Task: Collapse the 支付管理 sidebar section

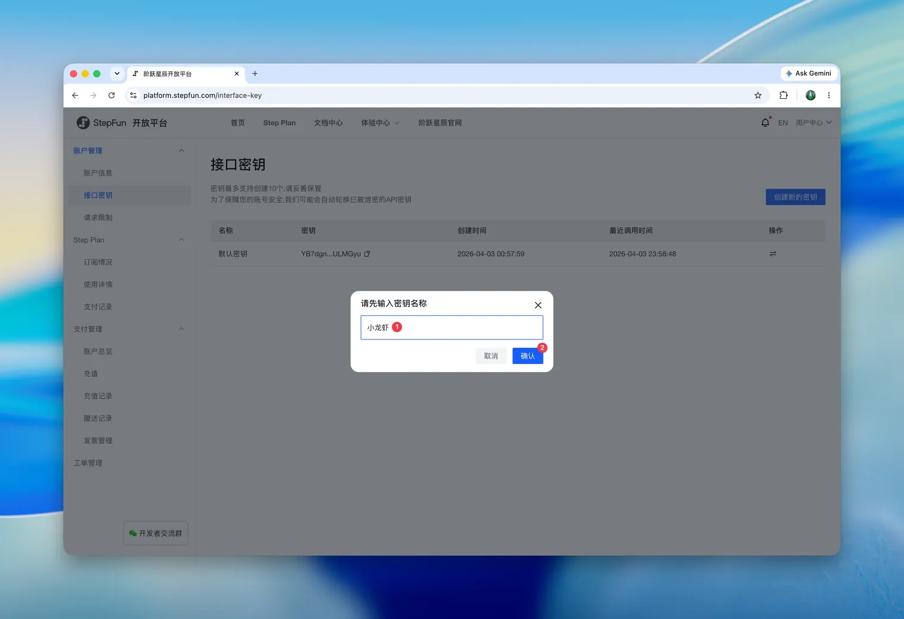Action: pyautogui.click(x=181, y=329)
